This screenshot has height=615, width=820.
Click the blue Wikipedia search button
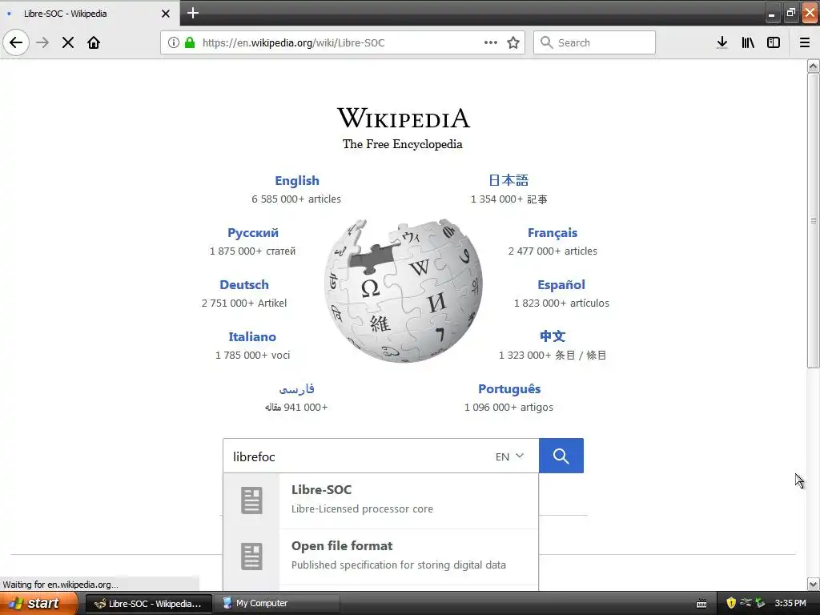click(x=561, y=456)
